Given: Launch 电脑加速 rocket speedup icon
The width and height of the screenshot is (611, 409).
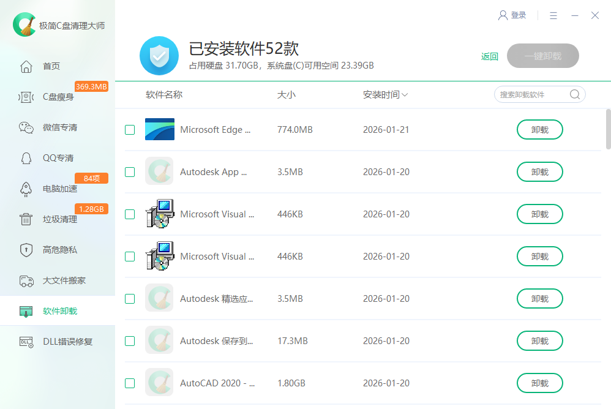Looking at the screenshot, I should click(x=26, y=189).
